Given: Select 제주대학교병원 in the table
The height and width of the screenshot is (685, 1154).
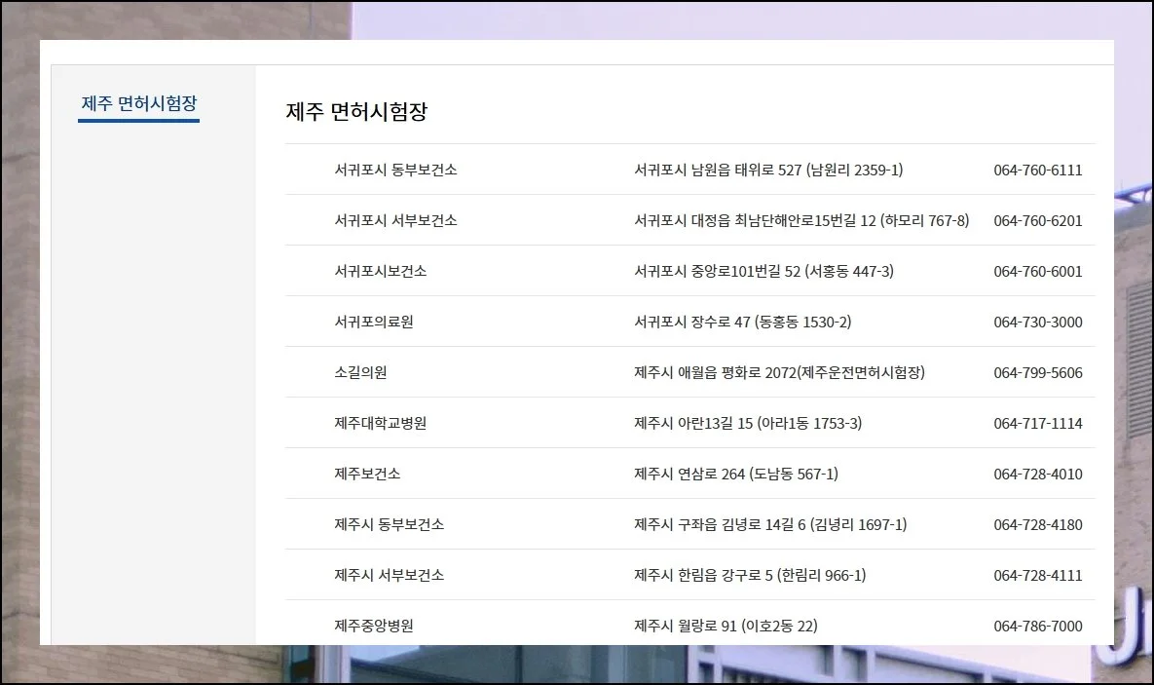Looking at the screenshot, I should pos(380,423).
